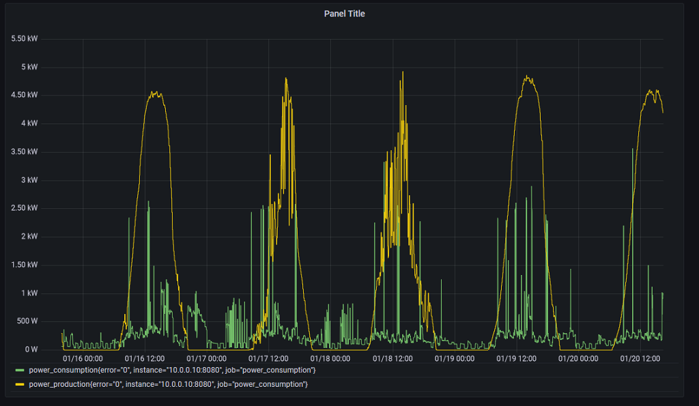
Task: Click the 5.50 kW y-axis label
Action: tap(25, 39)
